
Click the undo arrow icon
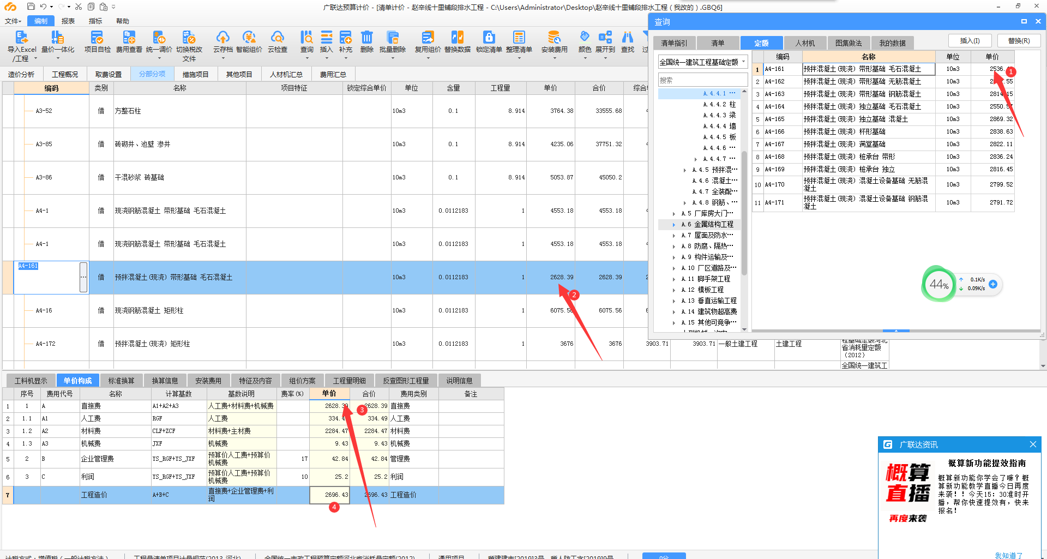[43, 7]
